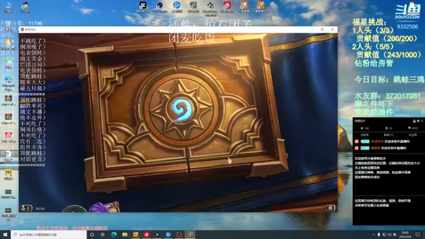
Task: Show hidden system tray icons chevron
Action: click(x=373, y=235)
